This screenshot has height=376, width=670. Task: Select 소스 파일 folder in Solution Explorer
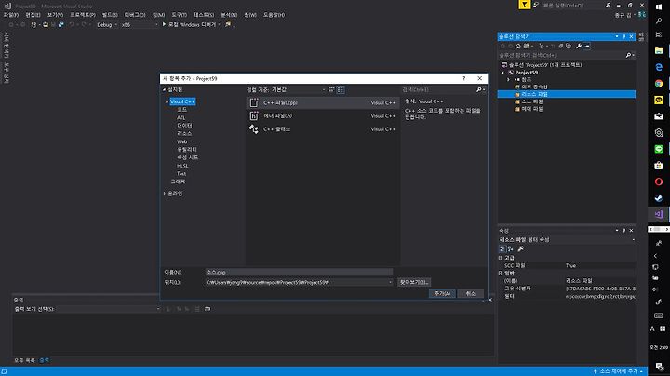click(532, 101)
